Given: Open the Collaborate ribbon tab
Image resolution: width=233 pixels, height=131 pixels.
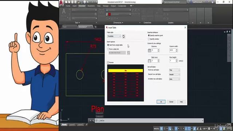Looking at the screenshot, I should point(122,6).
